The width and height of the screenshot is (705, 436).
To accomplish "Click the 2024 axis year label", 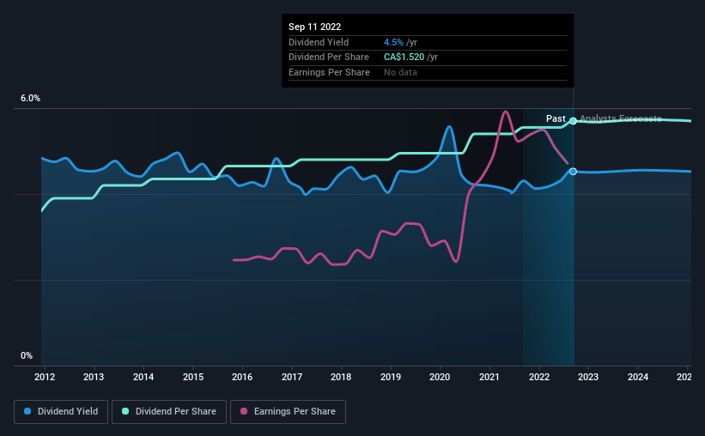I will (637, 377).
